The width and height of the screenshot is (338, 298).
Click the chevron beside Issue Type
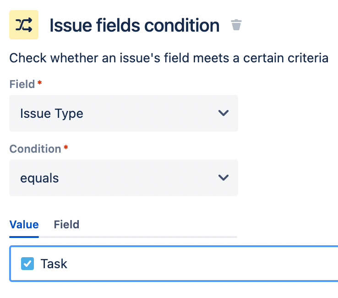point(224,113)
